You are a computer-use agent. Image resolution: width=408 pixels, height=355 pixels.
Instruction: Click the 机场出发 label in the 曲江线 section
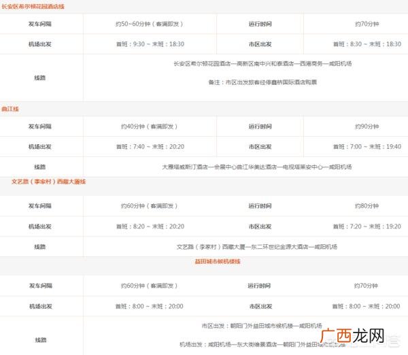(40, 146)
